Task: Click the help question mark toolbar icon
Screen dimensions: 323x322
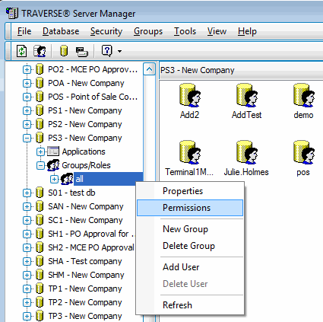Action: (107, 51)
